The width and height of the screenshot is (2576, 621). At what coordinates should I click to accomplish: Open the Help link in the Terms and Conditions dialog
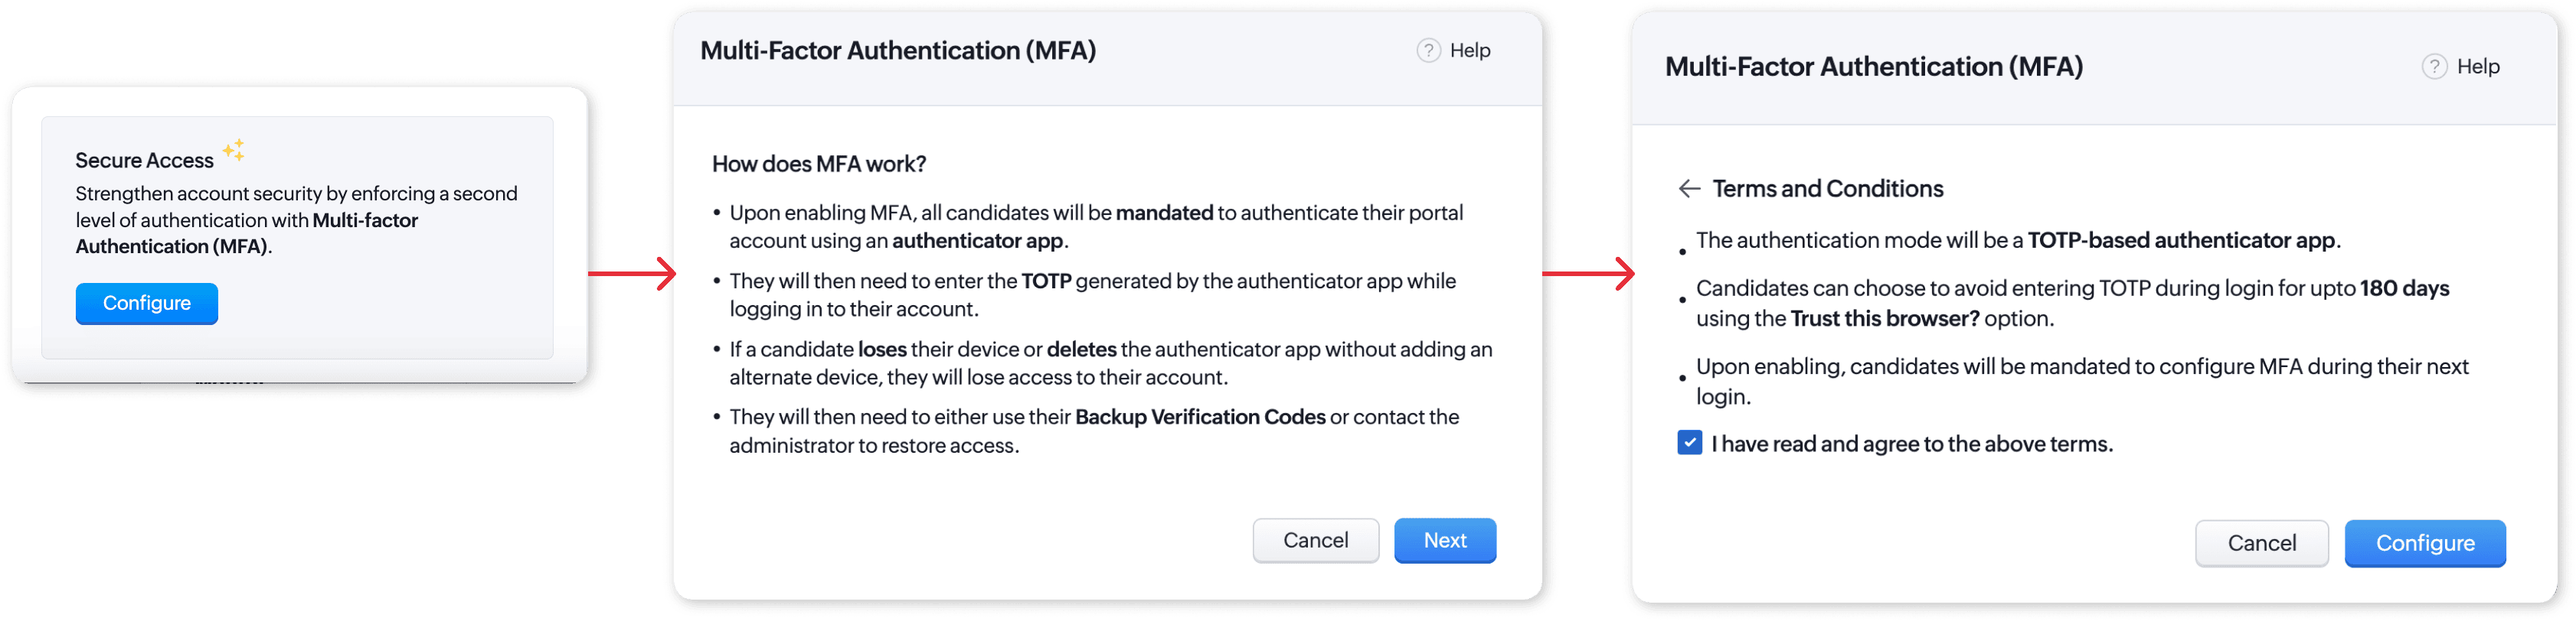click(2477, 67)
